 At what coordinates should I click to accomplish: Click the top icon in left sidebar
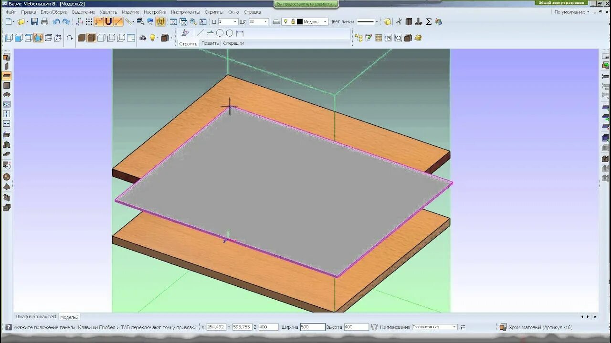pos(7,57)
